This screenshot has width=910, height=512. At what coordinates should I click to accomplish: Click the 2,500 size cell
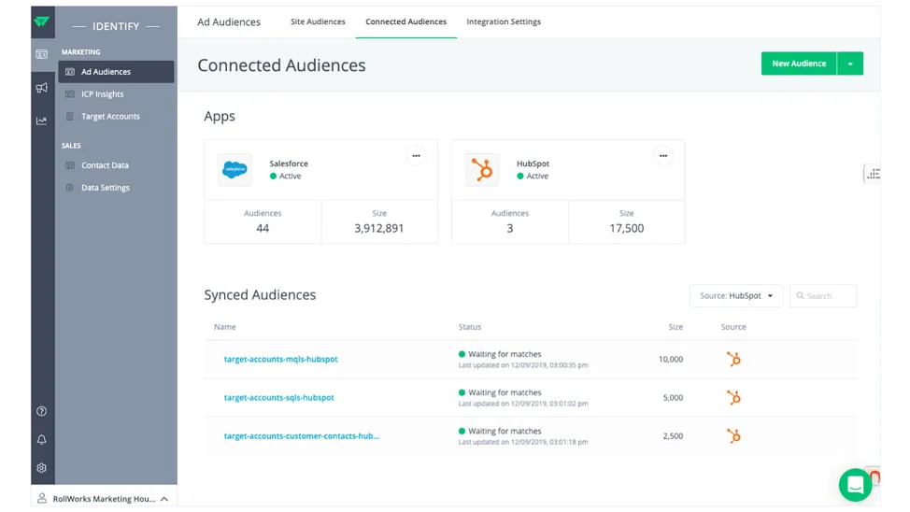(x=674, y=436)
